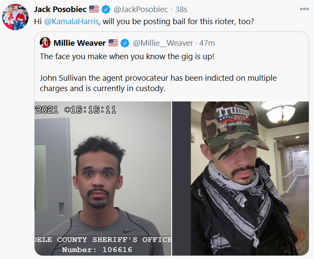Click the 47m timestamp of quoted tweet
The height and width of the screenshot is (259, 314).
[207, 43]
